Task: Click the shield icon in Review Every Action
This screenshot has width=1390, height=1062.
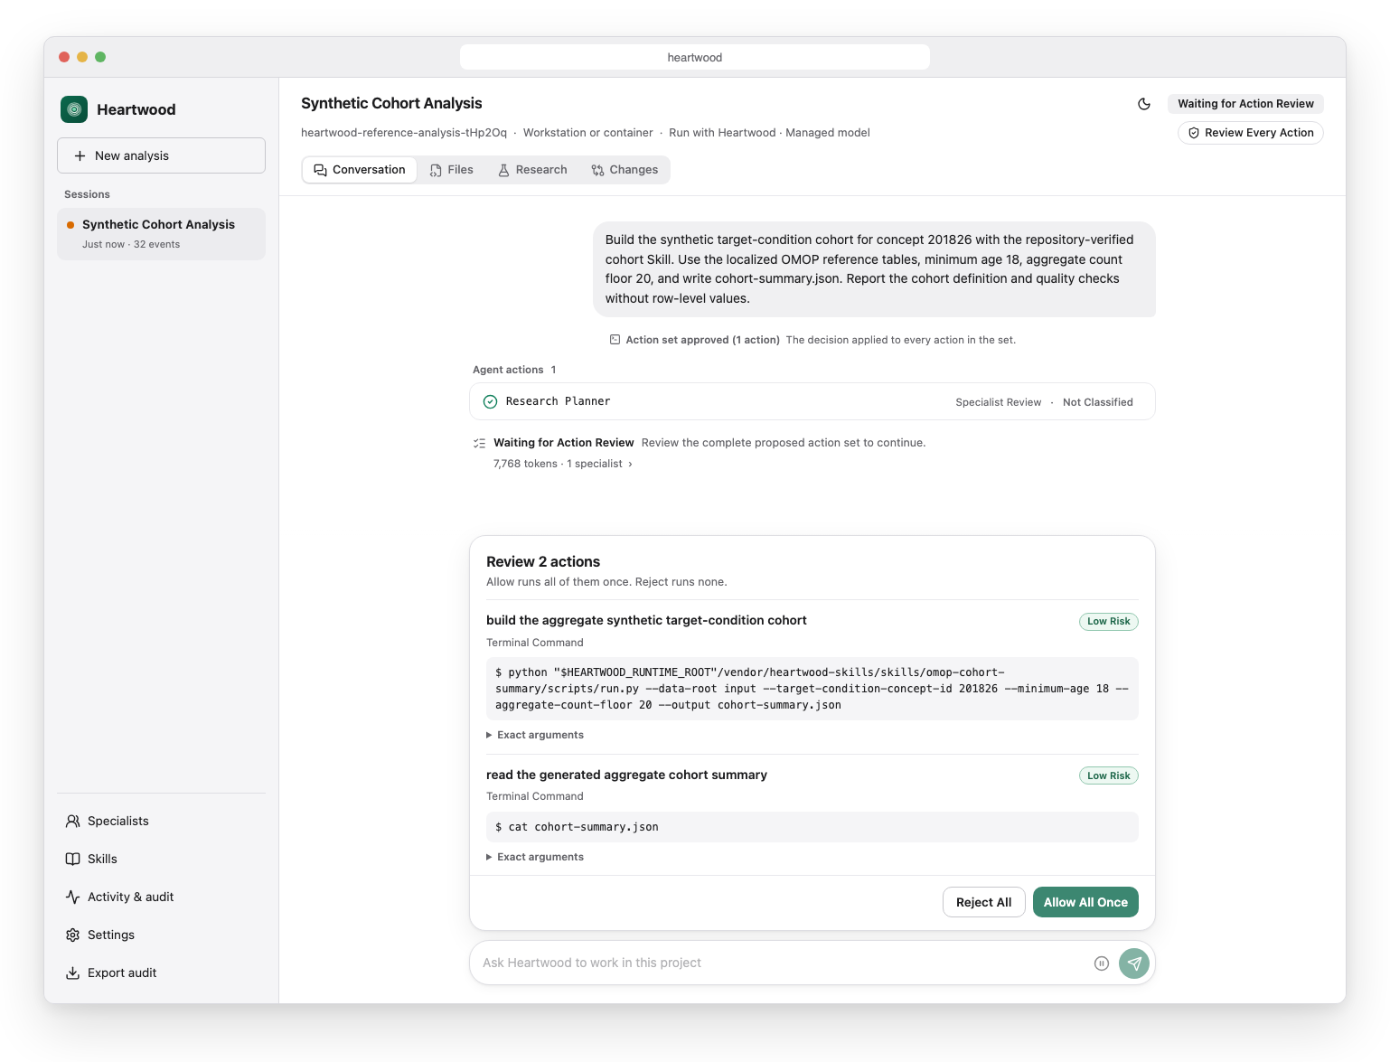Action: [x=1194, y=133]
